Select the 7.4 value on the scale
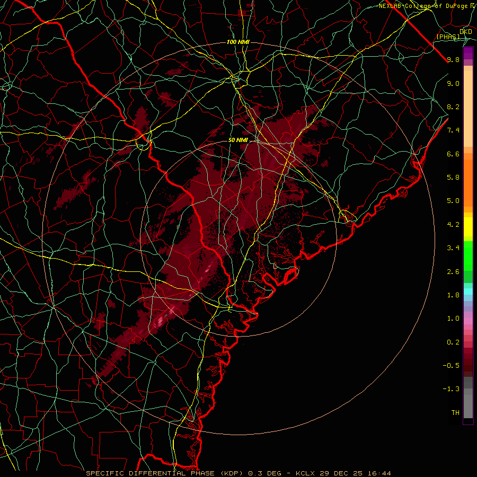The image size is (477, 477). coord(453,130)
